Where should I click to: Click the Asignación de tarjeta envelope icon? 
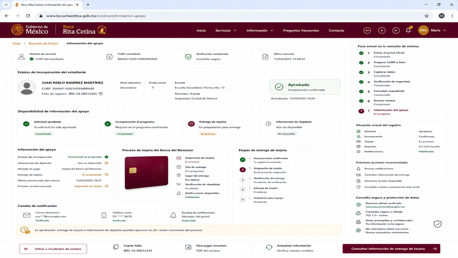pos(179,158)
